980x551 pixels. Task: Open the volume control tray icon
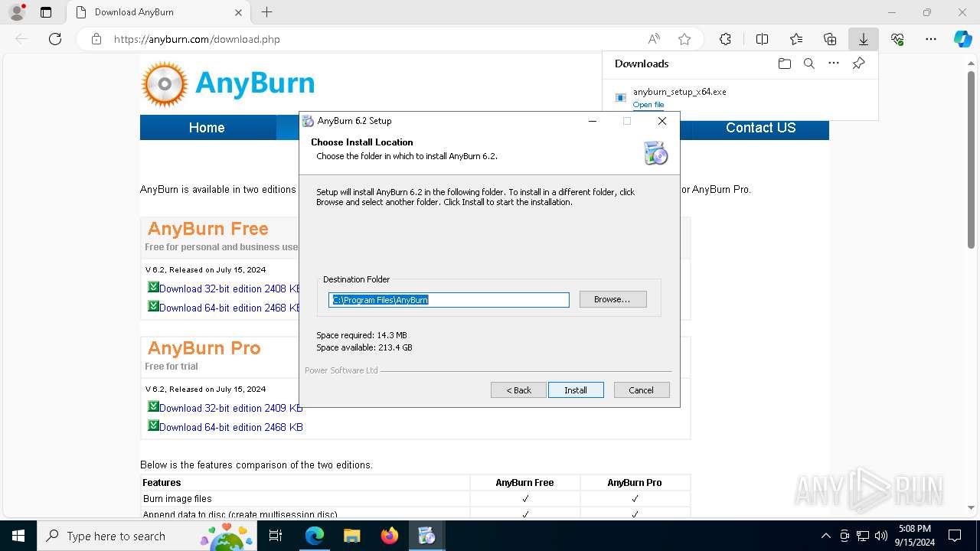(x=881, y=536)
